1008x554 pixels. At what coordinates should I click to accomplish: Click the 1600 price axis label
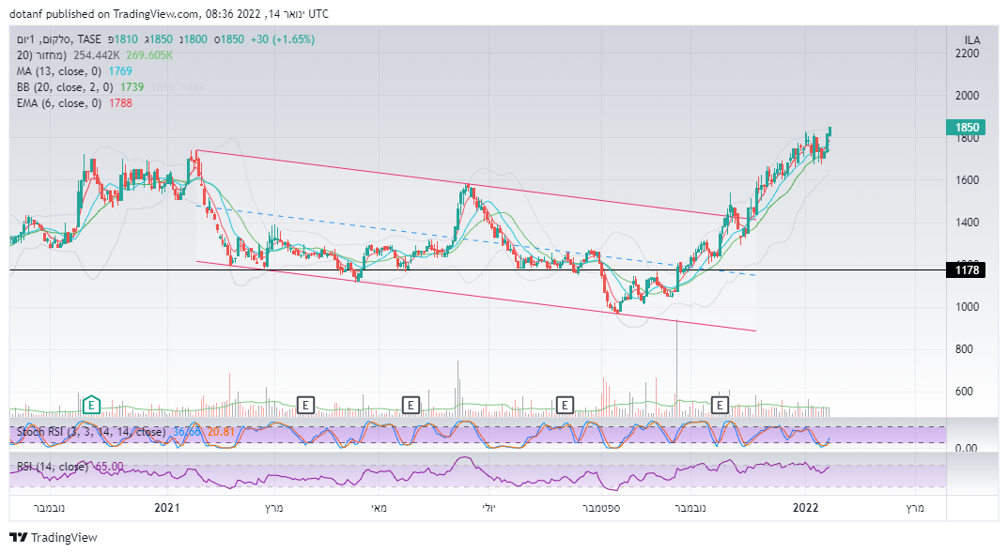pyautogui.click(x=967, y=180)
